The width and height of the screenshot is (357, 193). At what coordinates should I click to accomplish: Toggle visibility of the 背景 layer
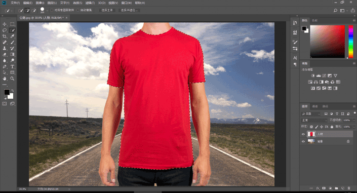pos(303,141)
